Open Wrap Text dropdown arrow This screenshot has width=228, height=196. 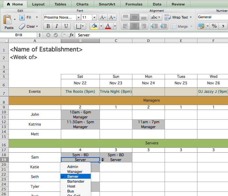[191, 17]
